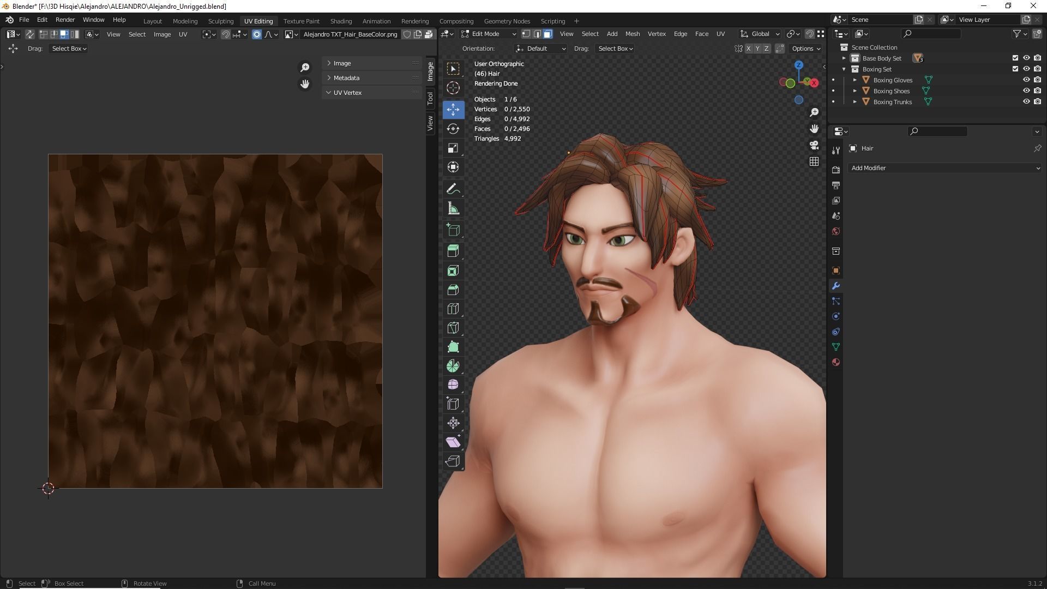Screen dimensions: 1047x589
Task: Expand the Image panel in sidebar
Action: (342, 63)
